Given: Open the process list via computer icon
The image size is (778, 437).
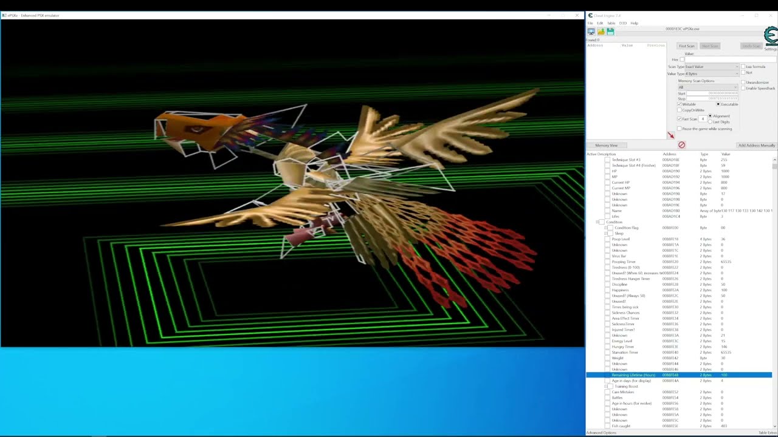Looking at the screenshot, I should coord(591,32).
